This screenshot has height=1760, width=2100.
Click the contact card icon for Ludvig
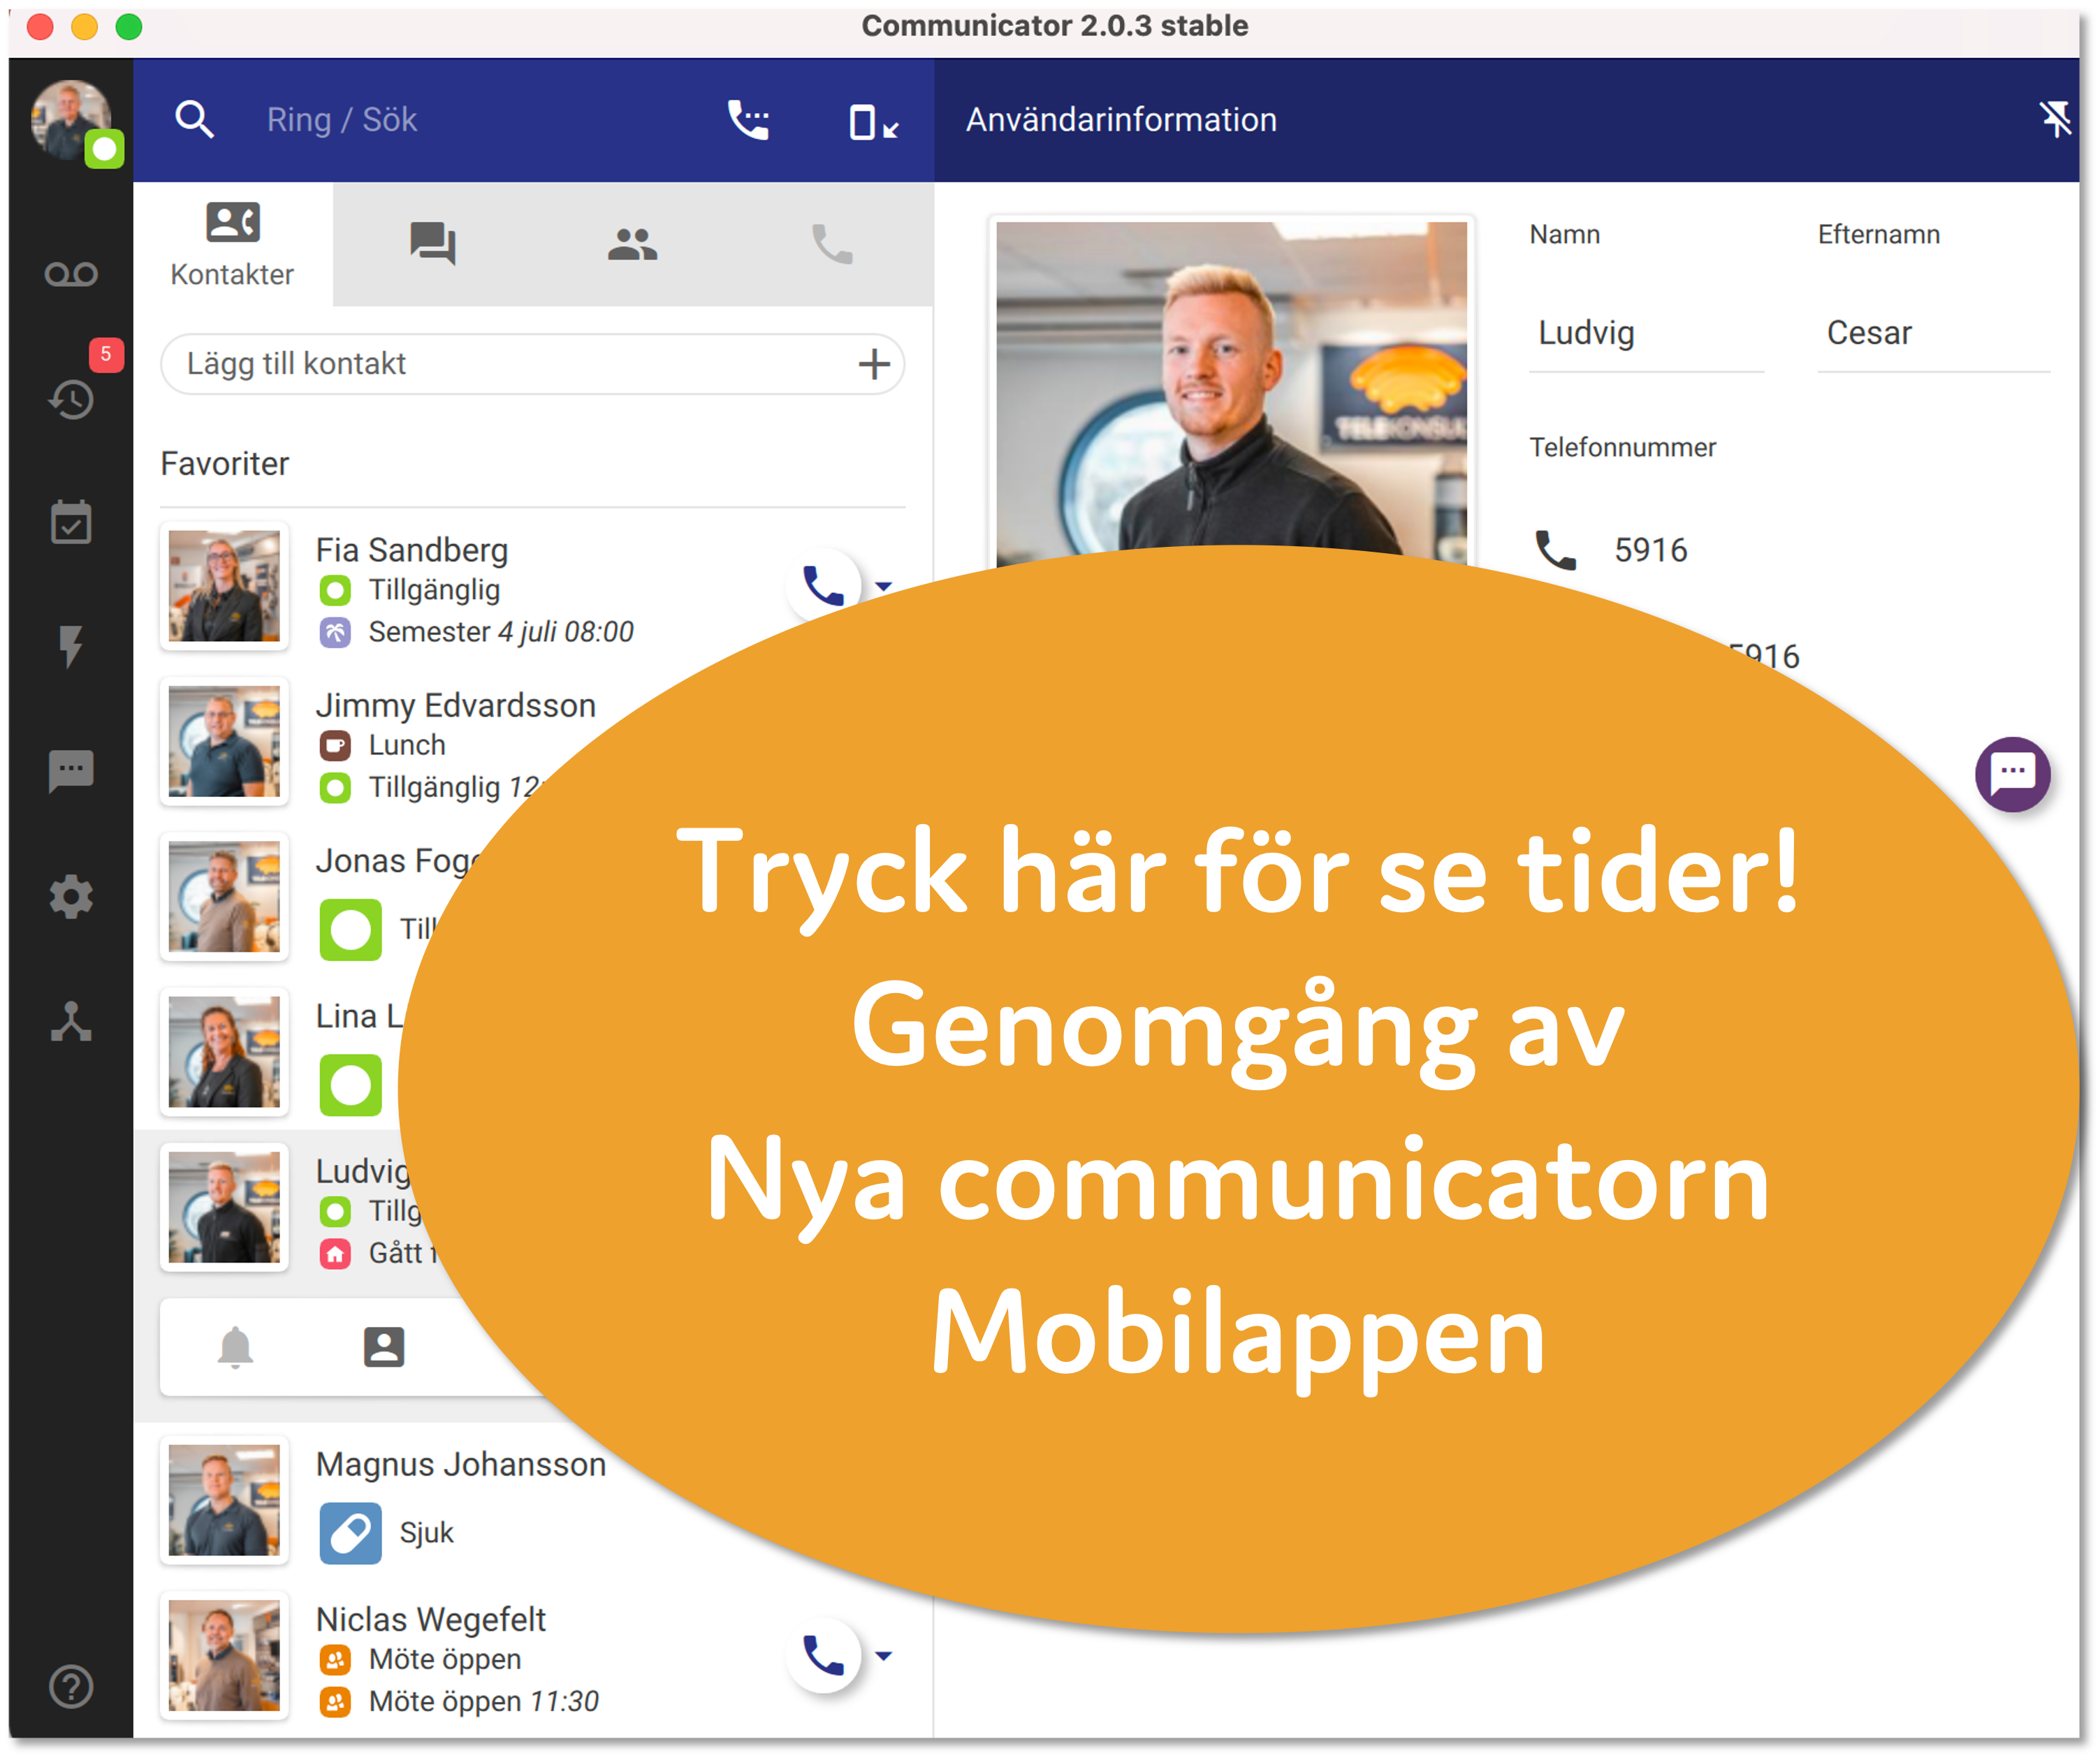coord(384,1347)
